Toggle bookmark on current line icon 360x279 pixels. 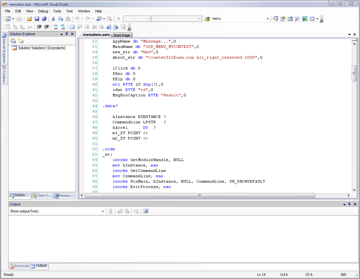(72, 27)
